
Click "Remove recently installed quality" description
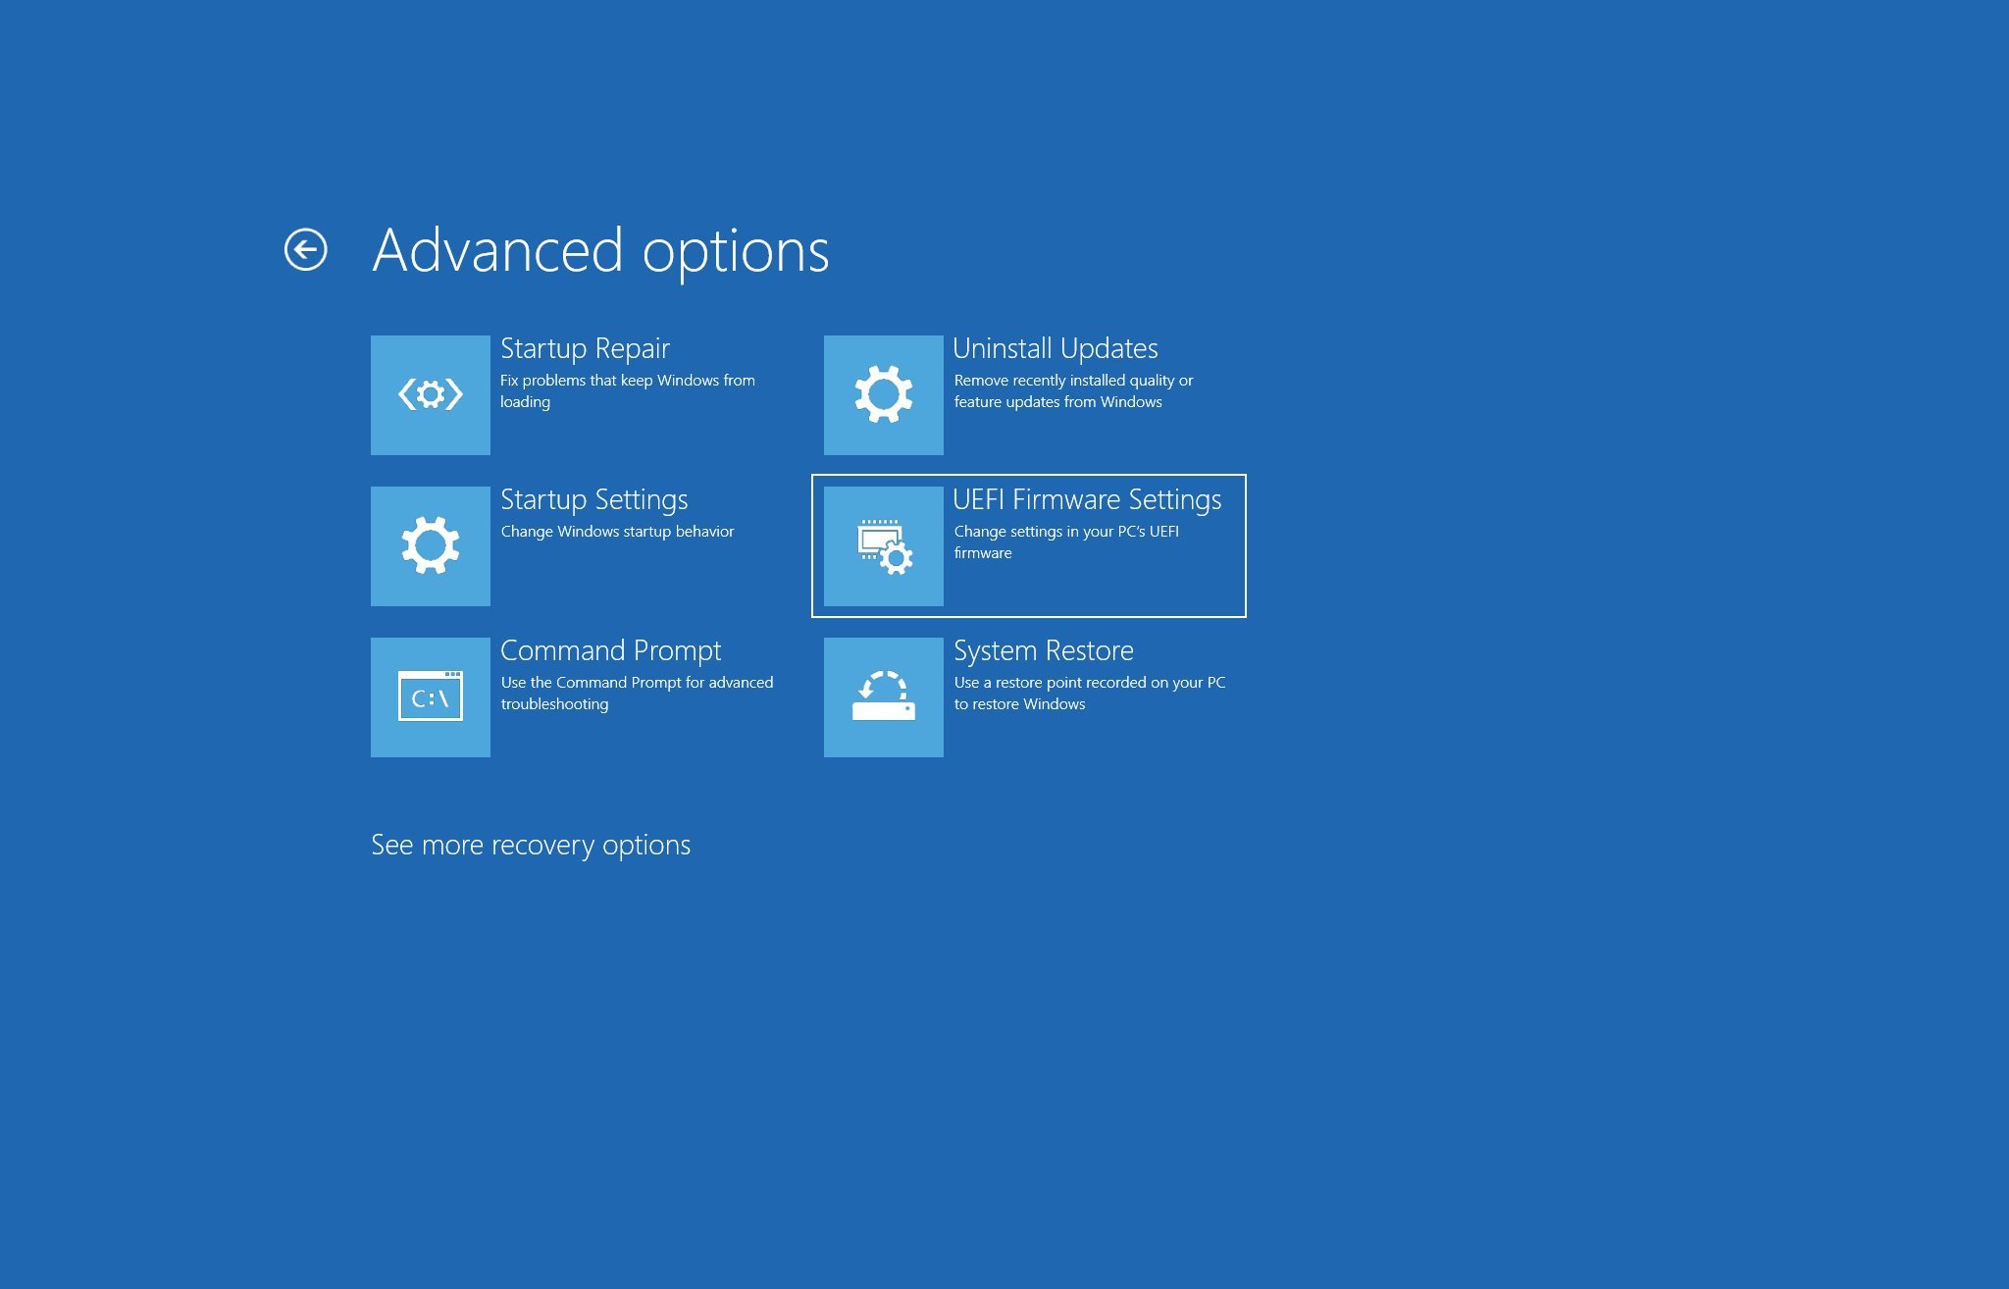point(1073,381)
